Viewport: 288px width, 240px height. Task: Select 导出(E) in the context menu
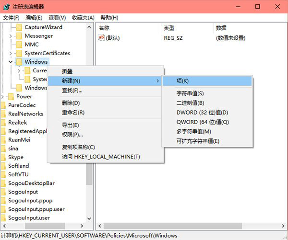(x=106, y=125)
